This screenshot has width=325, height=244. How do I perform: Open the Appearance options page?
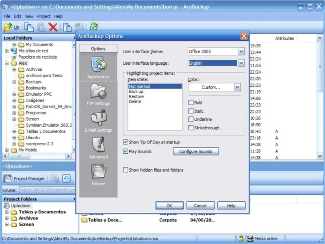pos(98,68)
